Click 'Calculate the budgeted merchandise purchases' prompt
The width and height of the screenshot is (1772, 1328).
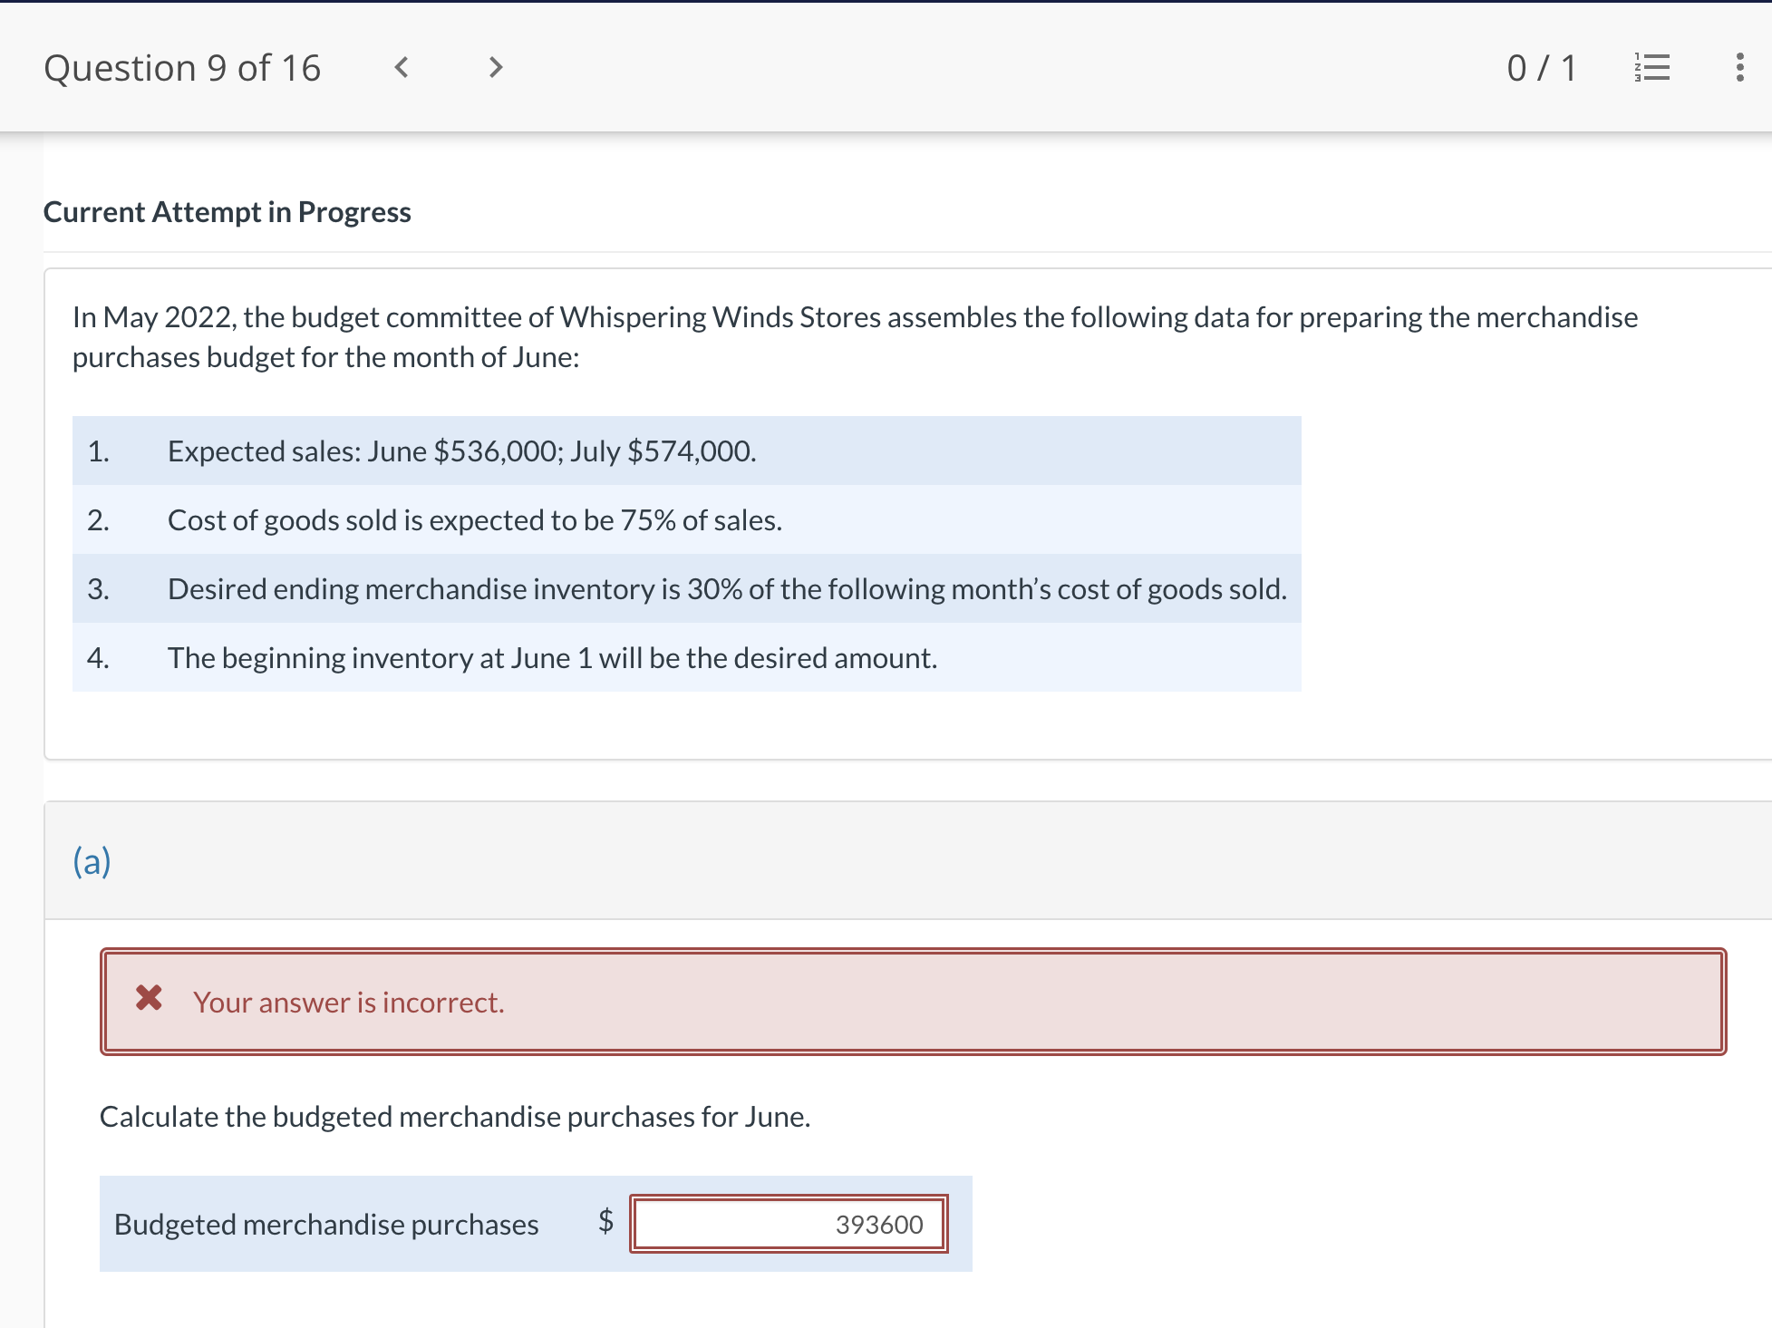coord(455,1116)
